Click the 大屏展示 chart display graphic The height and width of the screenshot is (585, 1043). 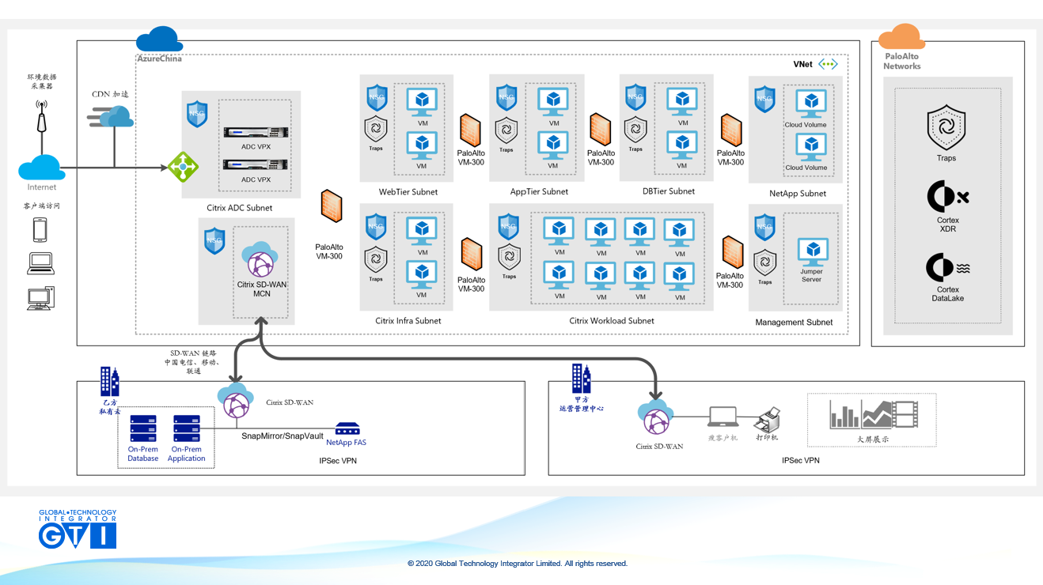872,413
